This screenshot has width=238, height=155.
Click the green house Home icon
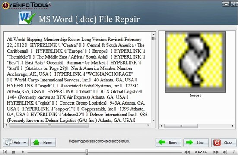(36, 142)
